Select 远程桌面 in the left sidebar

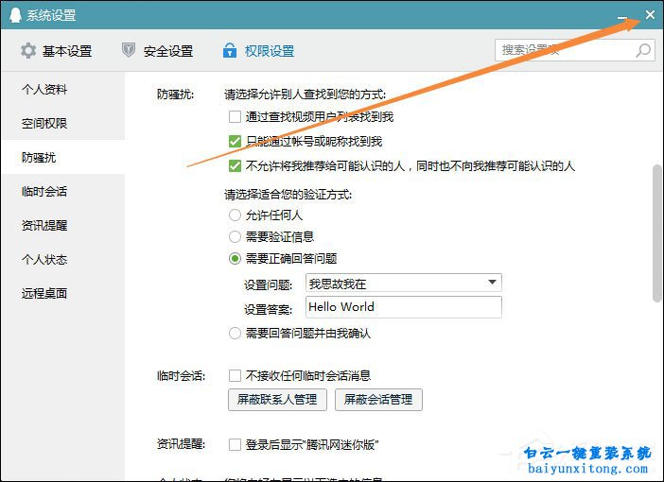pos(44,294)
